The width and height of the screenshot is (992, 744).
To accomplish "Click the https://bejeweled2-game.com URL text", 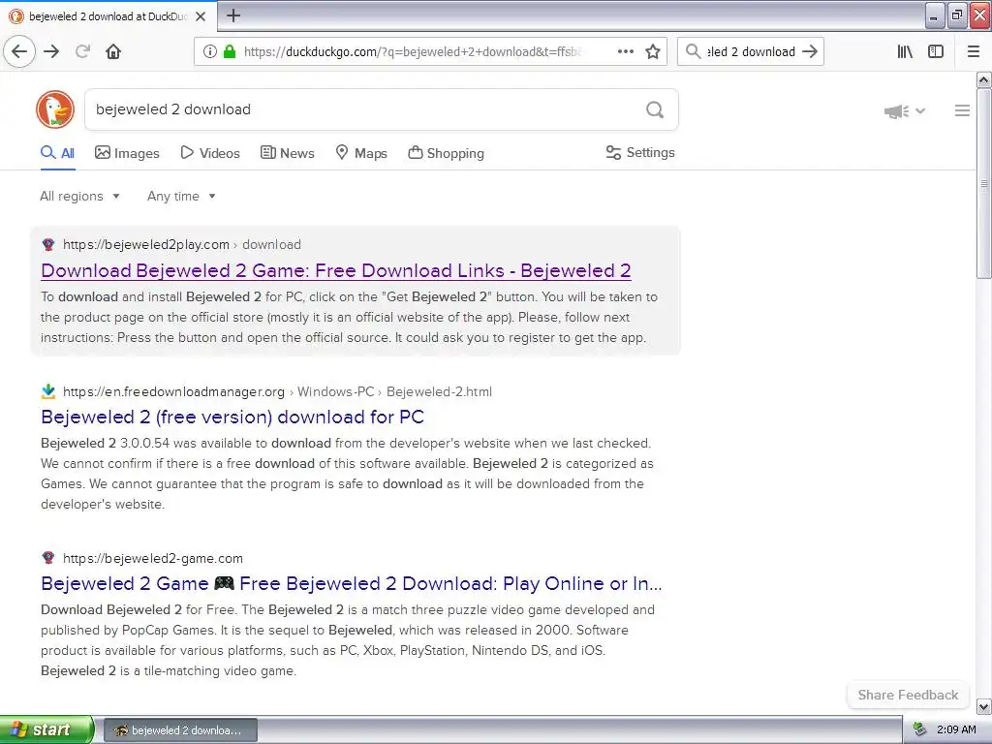I will point(153,558).
